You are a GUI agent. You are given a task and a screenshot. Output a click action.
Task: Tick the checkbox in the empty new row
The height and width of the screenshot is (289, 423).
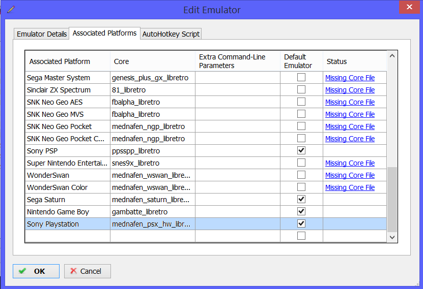301,236
